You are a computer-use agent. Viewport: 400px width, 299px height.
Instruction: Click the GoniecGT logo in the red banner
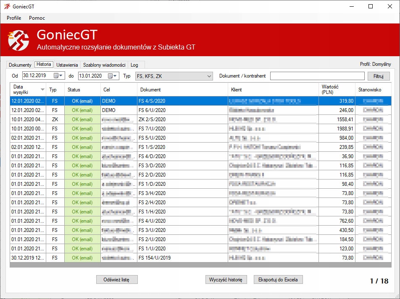tap(19, 40)
